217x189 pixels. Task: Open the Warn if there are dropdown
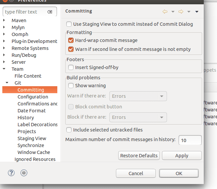pyautogui.click(x=138, y=96)
